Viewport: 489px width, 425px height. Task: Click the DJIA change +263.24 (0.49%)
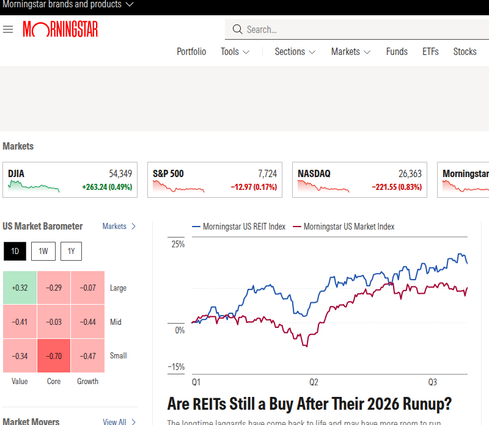pos(107,187)
